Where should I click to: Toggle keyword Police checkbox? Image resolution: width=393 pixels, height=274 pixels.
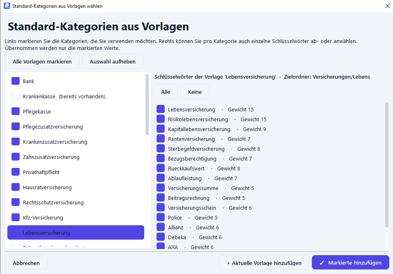click(x=161, y=217)
